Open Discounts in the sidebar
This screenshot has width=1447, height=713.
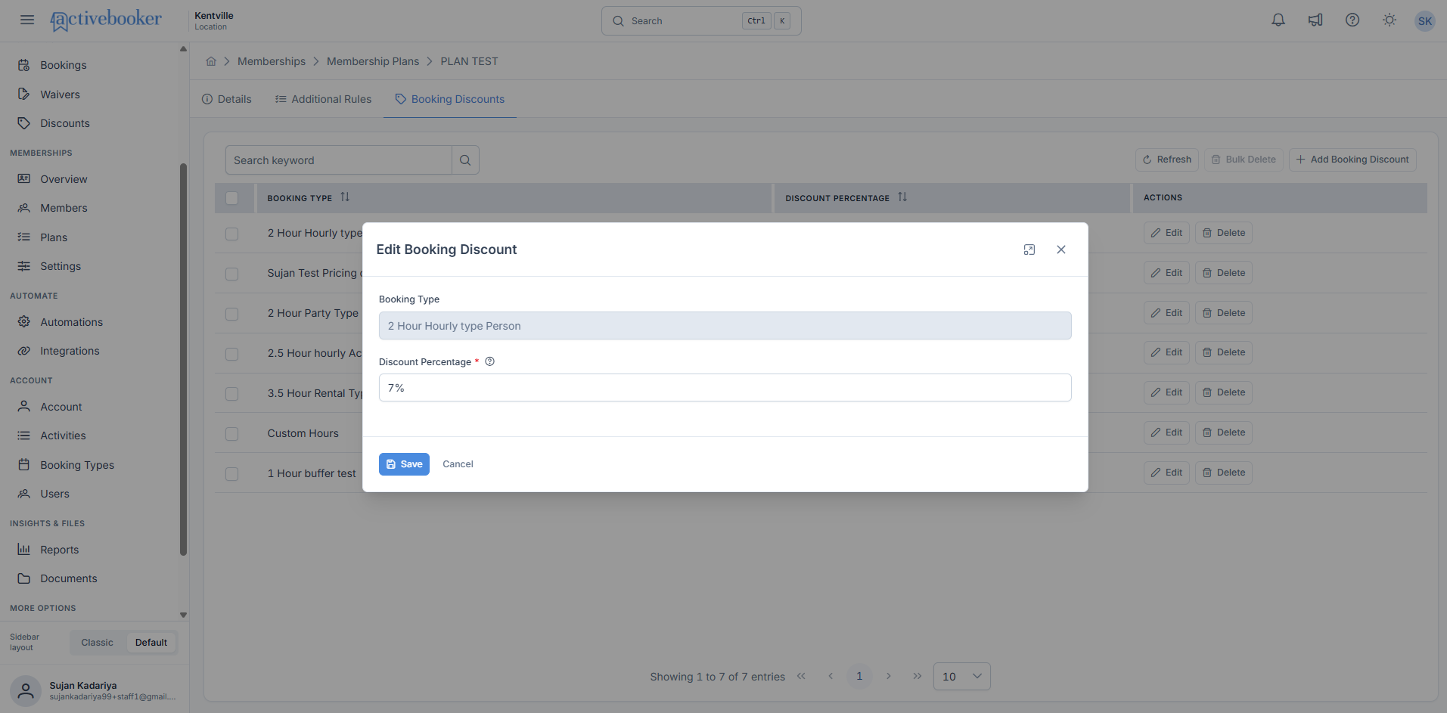coord(65,123)
